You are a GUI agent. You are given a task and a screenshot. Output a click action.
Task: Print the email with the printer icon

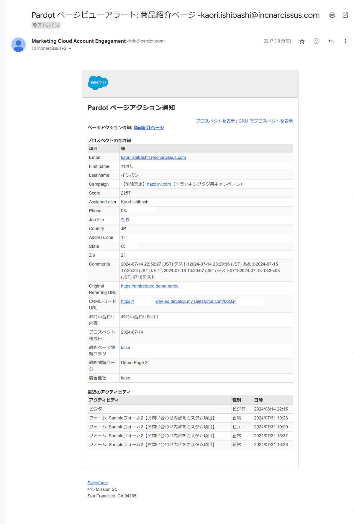332,15
